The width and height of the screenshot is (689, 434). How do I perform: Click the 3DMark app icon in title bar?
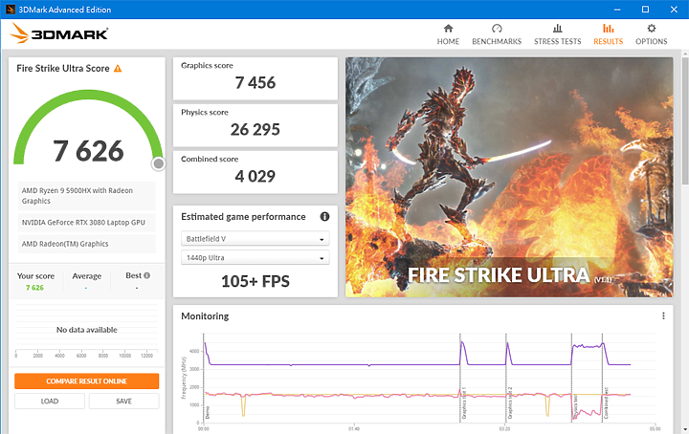(x=11, y=10)
